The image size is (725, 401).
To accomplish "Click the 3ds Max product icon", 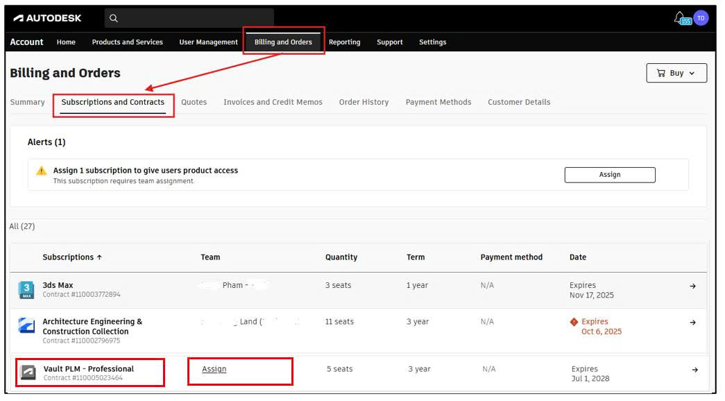I will tap(26, 289).
